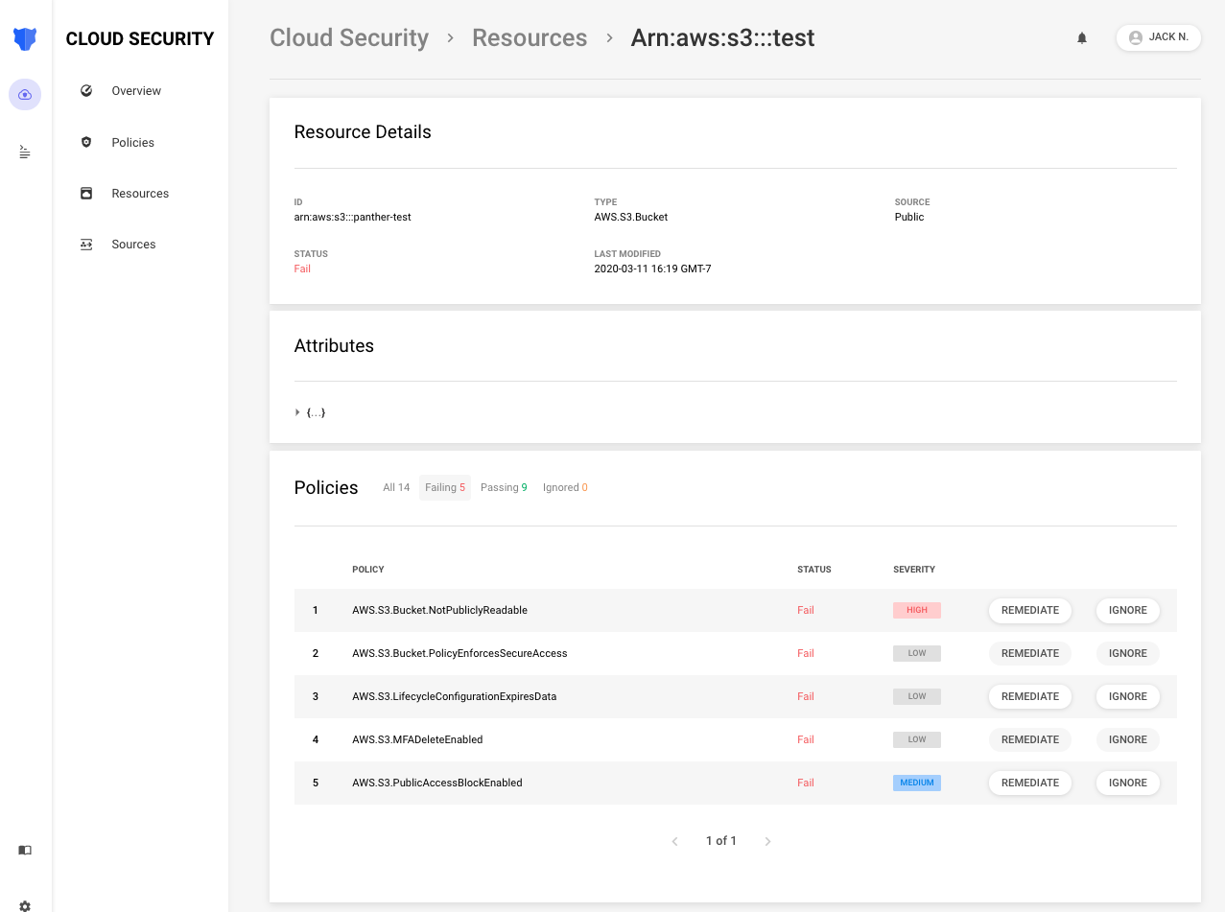Ignore AWS.S3.MFADeleteEnabled policy

(x=1128, y=739)
